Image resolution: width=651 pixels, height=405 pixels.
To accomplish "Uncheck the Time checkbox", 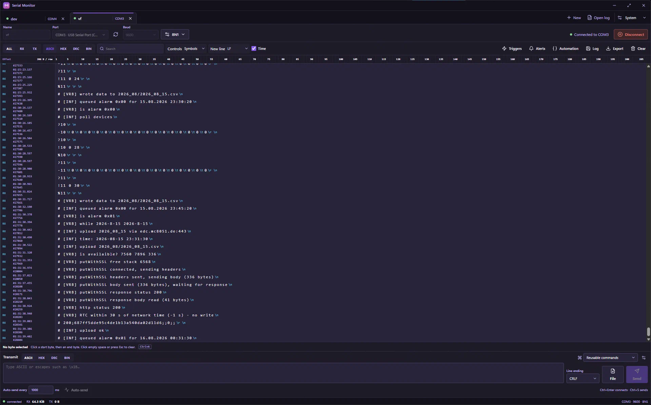I will click(254, 48).
